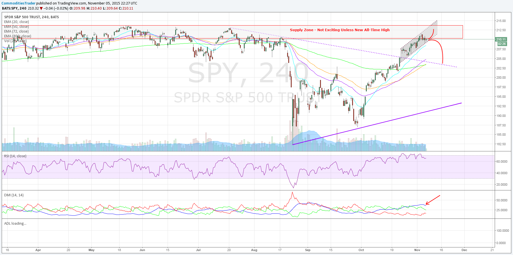
Task: Click the 40.0000 RSI scale label
Action: pyautogui.click(x=502, y=173)
